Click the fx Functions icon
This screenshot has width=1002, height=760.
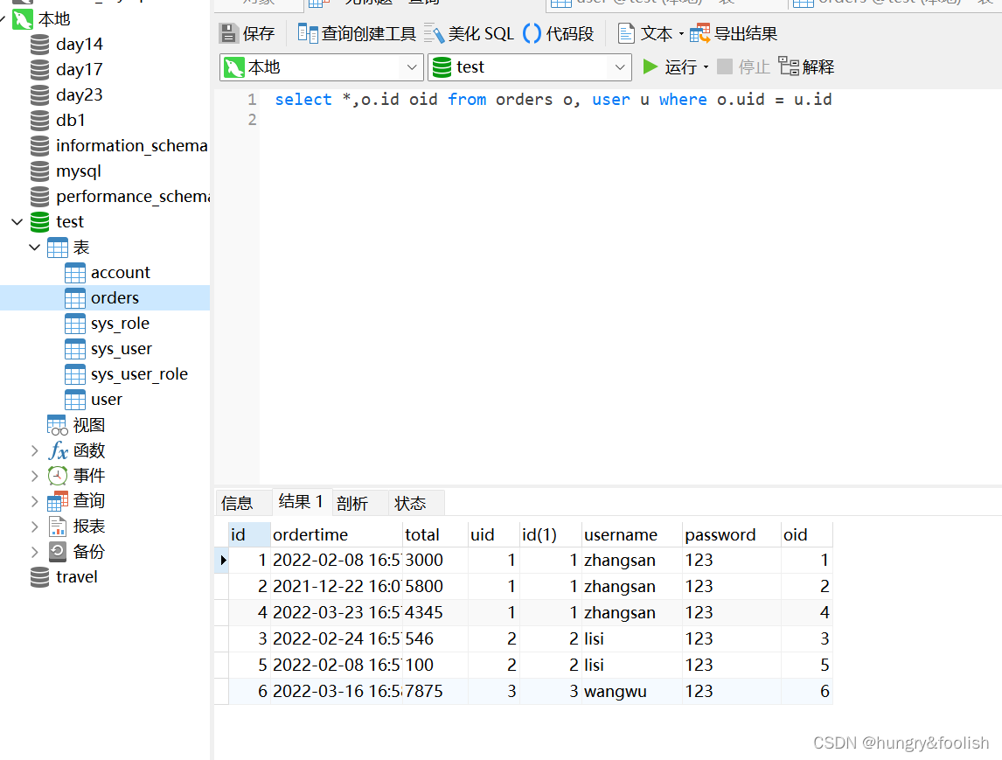click(58, 450)
